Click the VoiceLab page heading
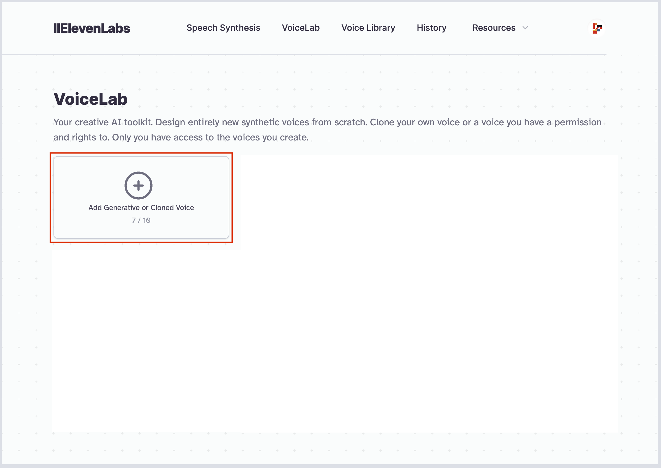Viewport: 661px width, 468px height. coord(90,99)
